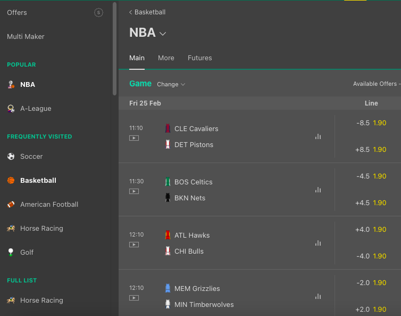The height and width of the screenshot is (316, 401).
Task: Bet CLE Cavaliers -8.5 at 1.90
Action: [371, 123]
